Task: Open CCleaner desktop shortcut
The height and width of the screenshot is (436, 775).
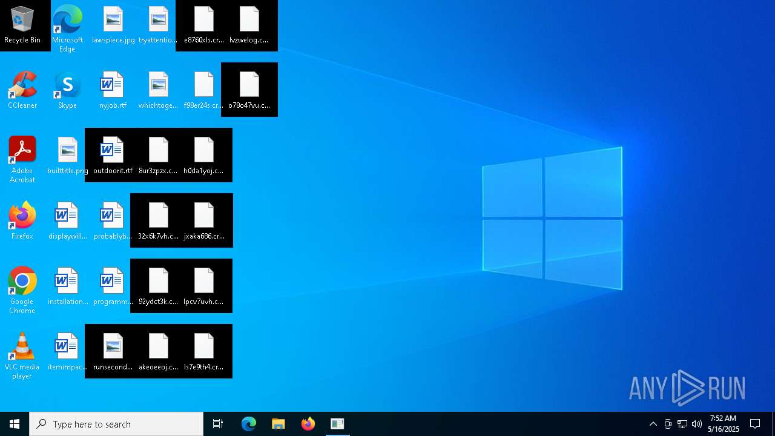Action: pyautogui.click(x=22, y=91)
